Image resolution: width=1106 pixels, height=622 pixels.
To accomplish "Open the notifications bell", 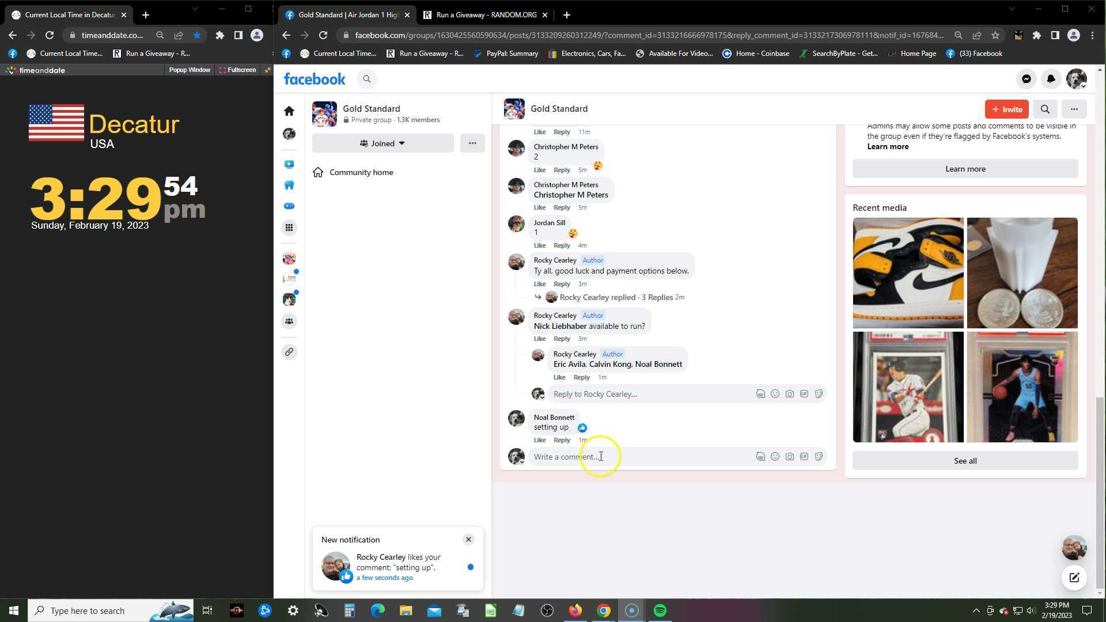I will pyautogui.click(x=1051, y=79).
